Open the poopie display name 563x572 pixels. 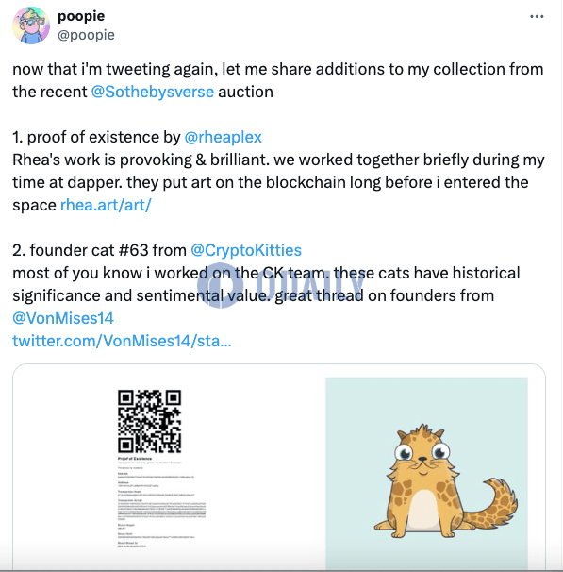pyautogui.click(x=81, y=16)
